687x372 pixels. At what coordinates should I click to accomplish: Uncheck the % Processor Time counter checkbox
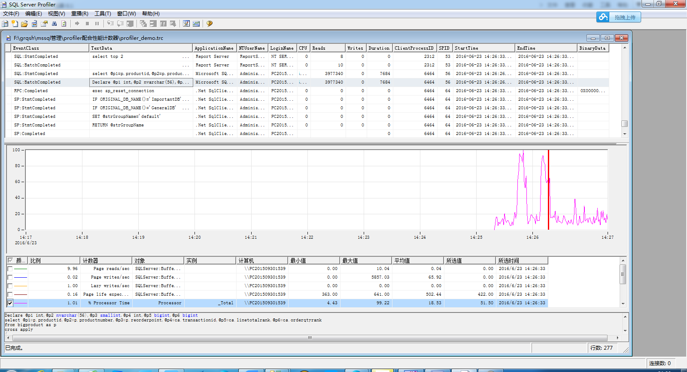10,303
